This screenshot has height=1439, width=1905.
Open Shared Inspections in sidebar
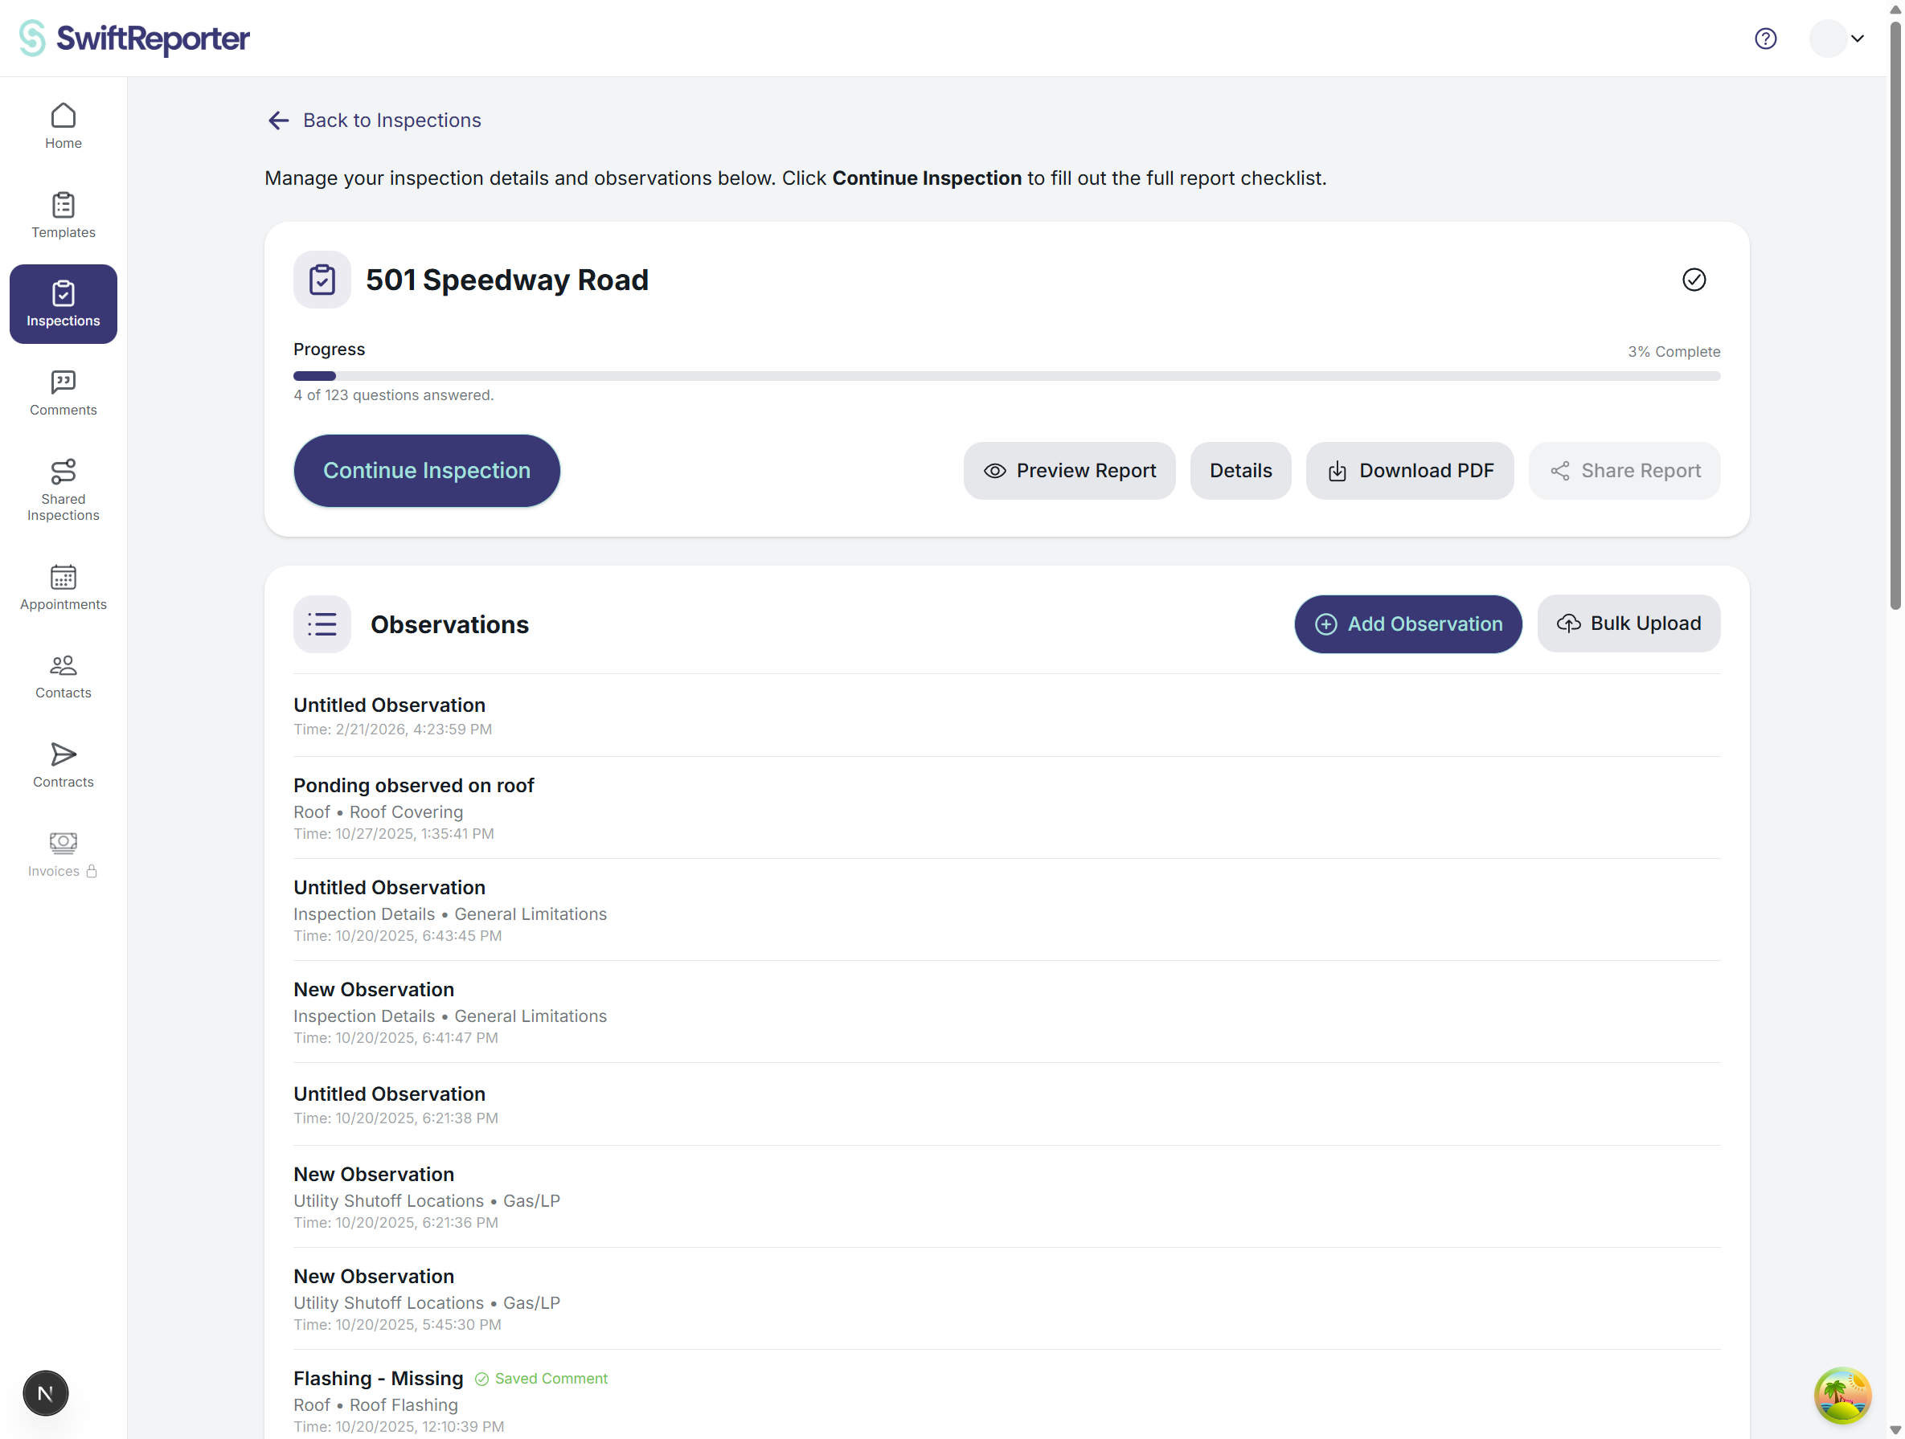point(63,489)
